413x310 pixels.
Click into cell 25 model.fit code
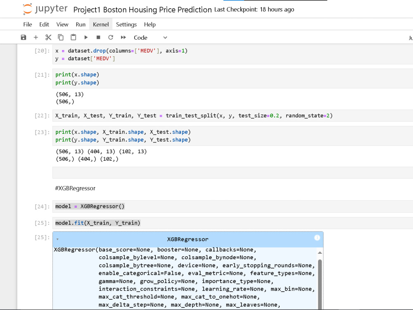233,223
